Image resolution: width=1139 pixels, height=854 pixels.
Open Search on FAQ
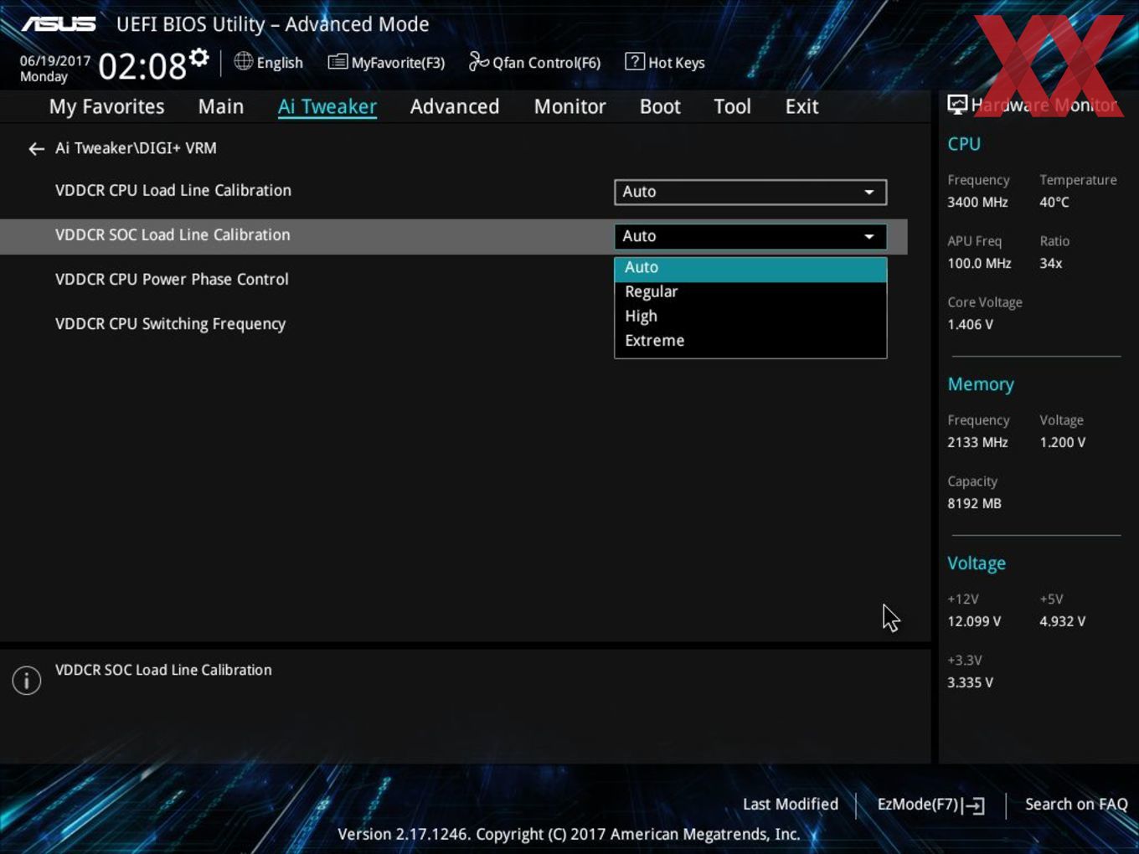click(x=1076, y=804)
